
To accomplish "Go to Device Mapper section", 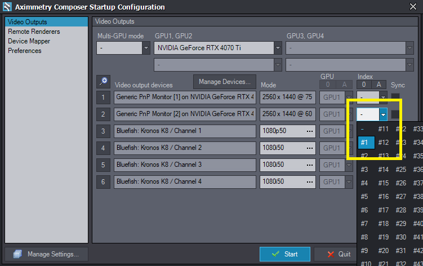I will click(x=29, y=41).
